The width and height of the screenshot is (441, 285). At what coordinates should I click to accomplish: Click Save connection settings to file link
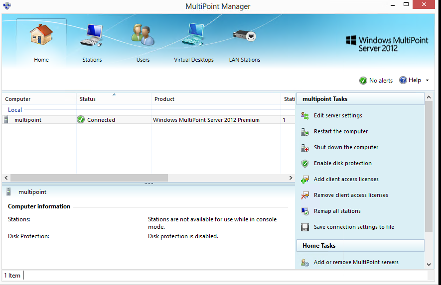(354, 227)
